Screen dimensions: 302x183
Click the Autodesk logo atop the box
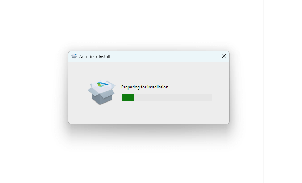102,84
